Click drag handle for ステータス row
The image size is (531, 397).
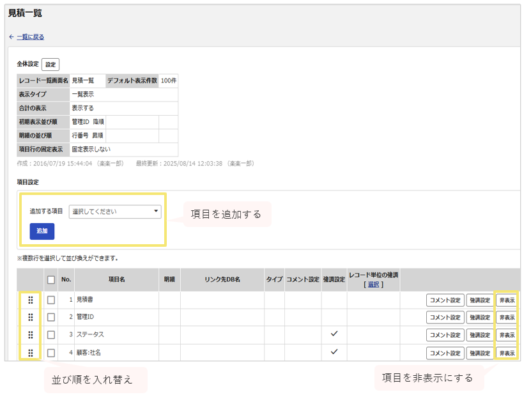(x=31, y=335)
